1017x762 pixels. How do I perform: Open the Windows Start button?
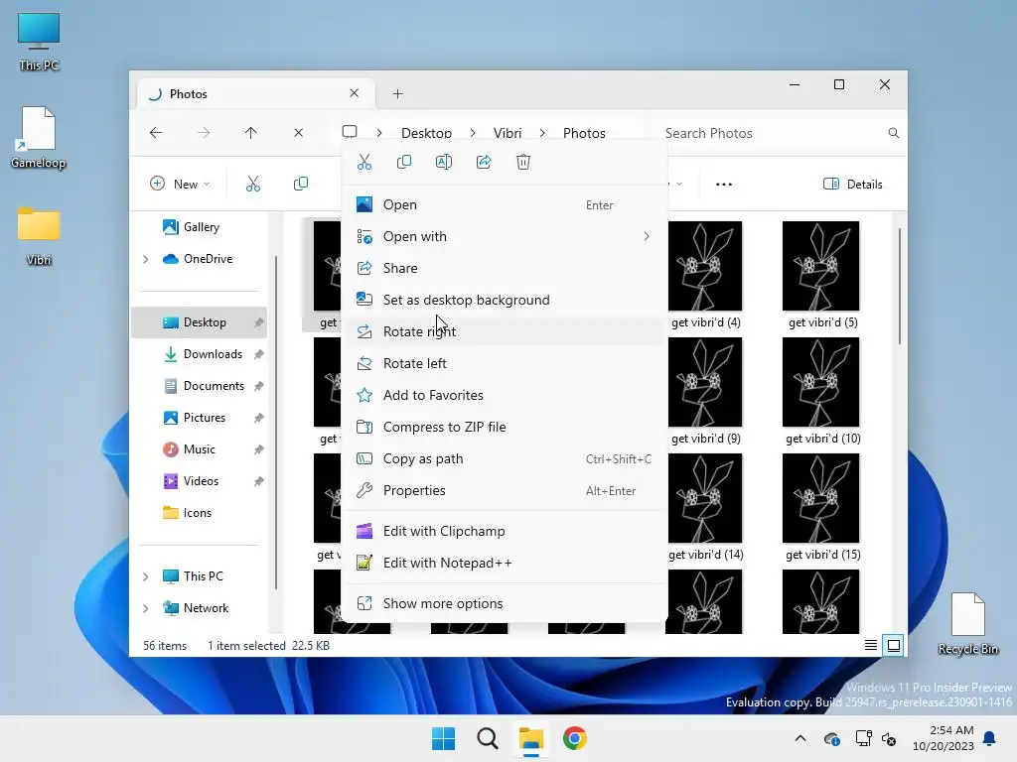[444, 738]
